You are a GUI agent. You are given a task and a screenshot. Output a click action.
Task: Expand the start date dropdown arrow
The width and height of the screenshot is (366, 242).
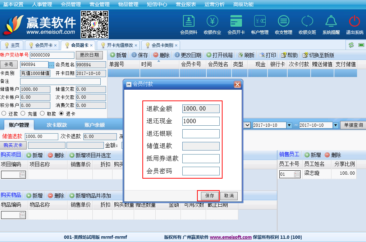[x=289, y=125]
